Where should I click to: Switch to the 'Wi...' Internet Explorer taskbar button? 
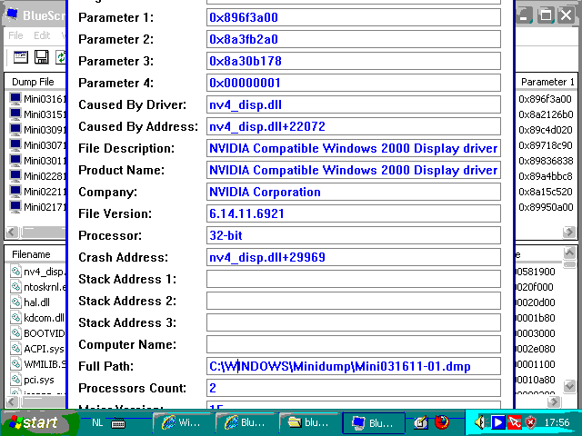pyautogui.click(x=183, y=422)
